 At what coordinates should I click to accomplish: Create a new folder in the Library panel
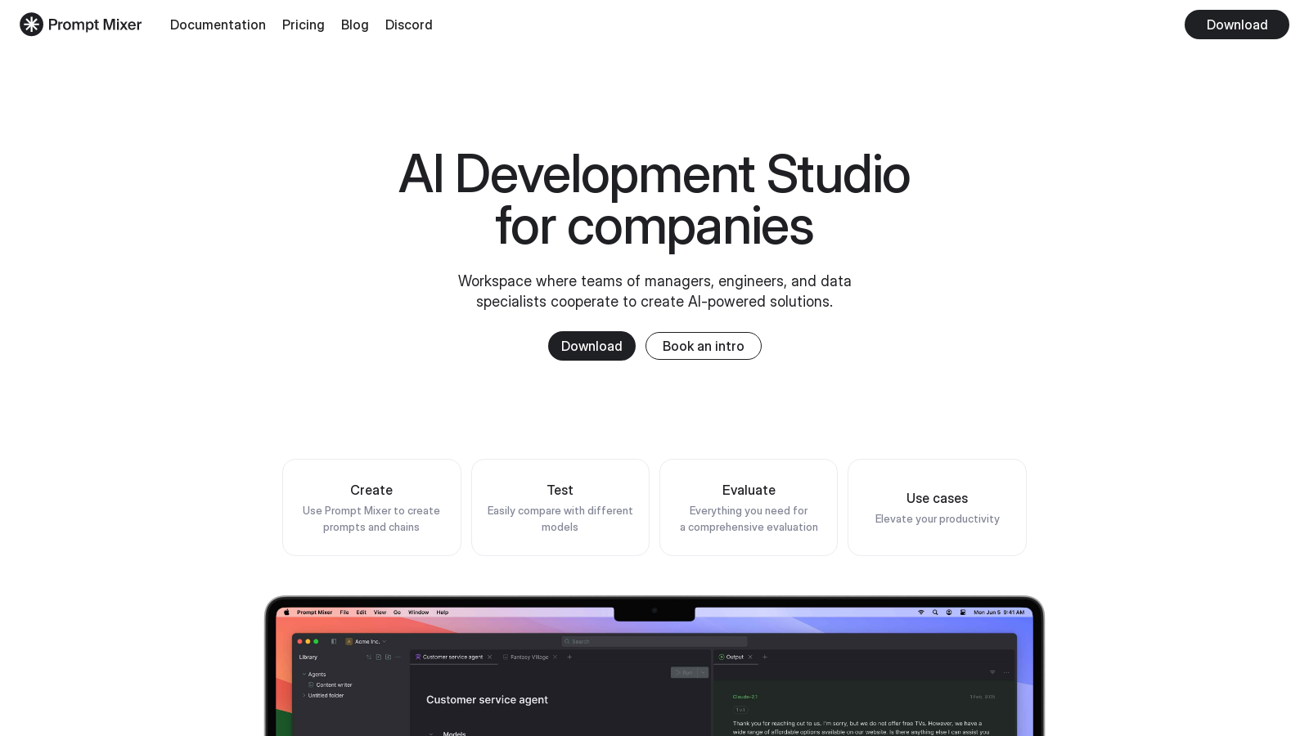[389, 657]
